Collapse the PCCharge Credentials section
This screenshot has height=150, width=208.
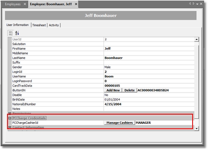pyautogui.click(x=10, y=118)
